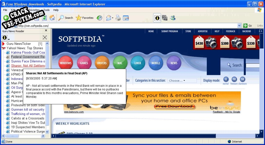Viewport: 265px width, 145px height.
Task: Open the Search toolbar button
Action: point(66,18)
